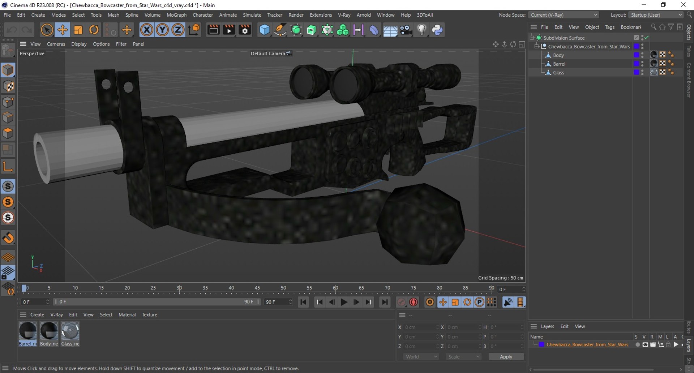Toggle Autokeying record button
Image resolution: width=694 pixels, height=373 pixels.
pos(414,302)
